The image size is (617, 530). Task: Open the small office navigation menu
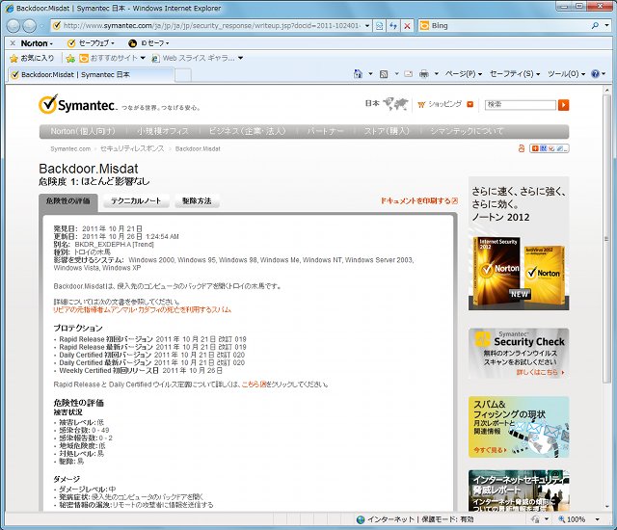(163, 131)
